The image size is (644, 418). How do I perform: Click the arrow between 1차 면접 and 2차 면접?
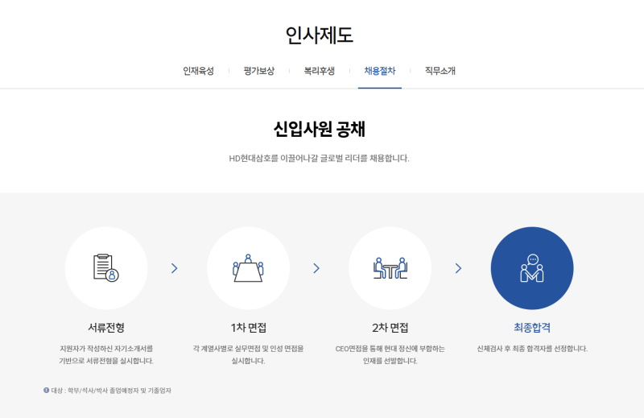coord(316,268)
